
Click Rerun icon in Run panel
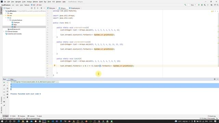[4, 82]
